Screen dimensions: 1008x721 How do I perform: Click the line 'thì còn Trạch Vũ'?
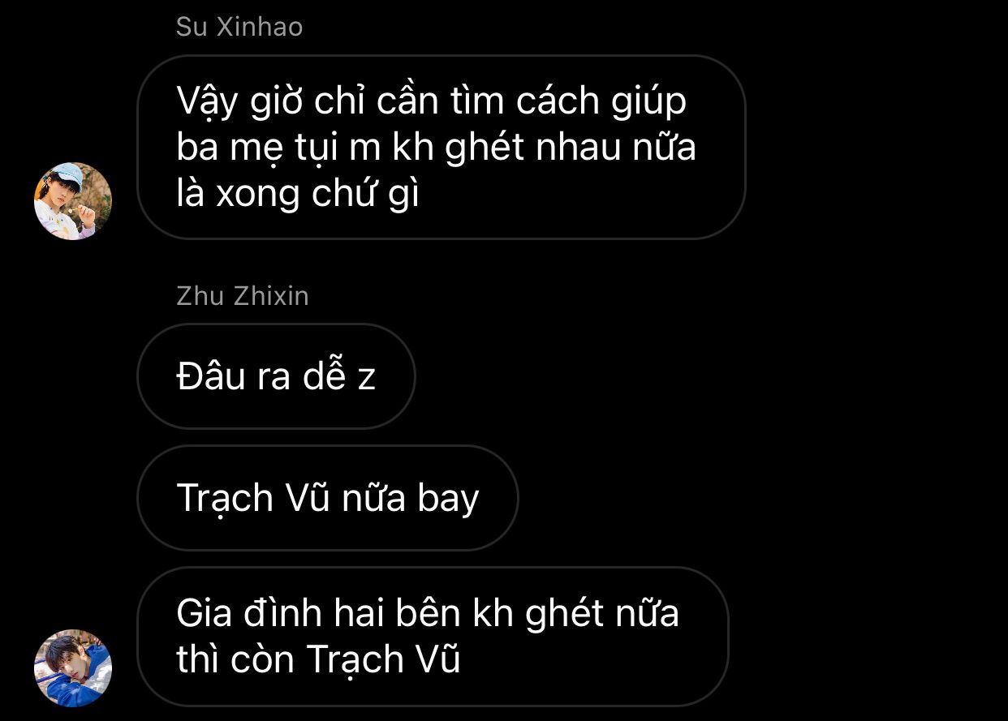[x=318, y=659]
